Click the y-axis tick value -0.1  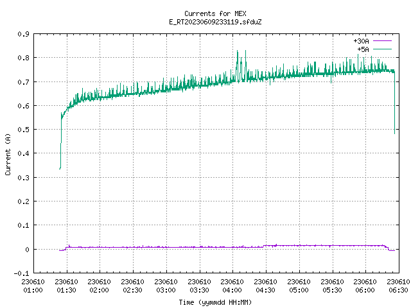click(21, 273)
